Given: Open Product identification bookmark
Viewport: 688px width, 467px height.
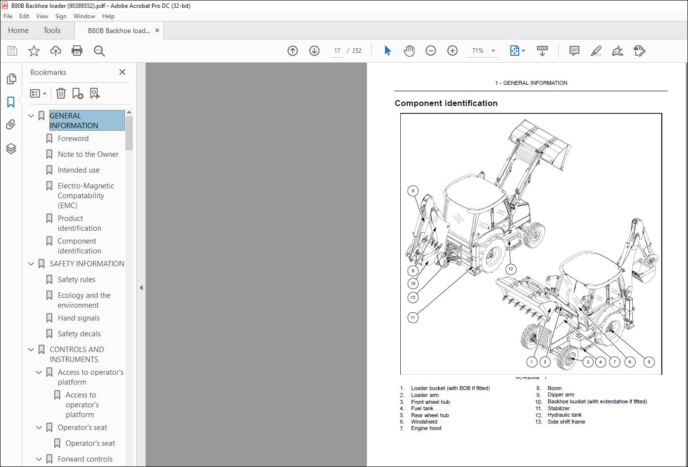Looking at the screenshot, I should click(x=79, y=223).
